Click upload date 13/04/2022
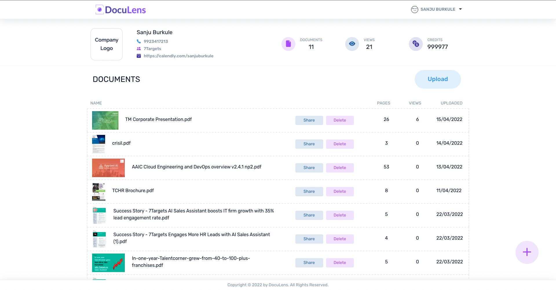The width and height of the screenshot is (556, 290). (x=449, y=167)
